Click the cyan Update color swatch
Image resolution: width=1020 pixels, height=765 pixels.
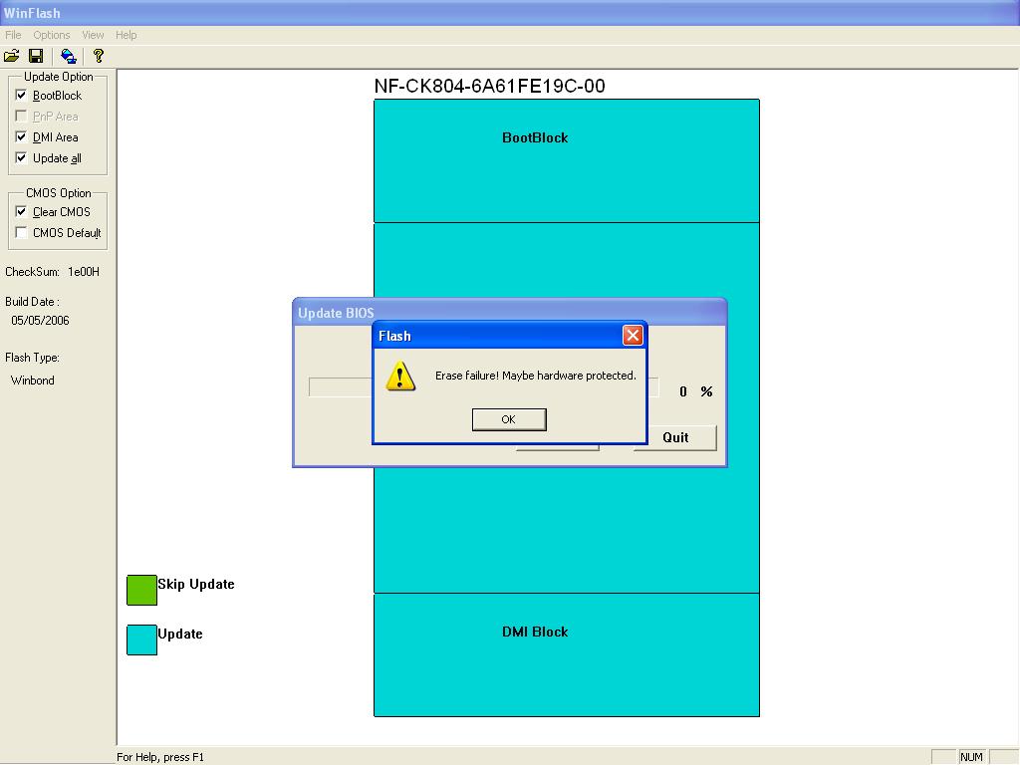tap(141, 639)
